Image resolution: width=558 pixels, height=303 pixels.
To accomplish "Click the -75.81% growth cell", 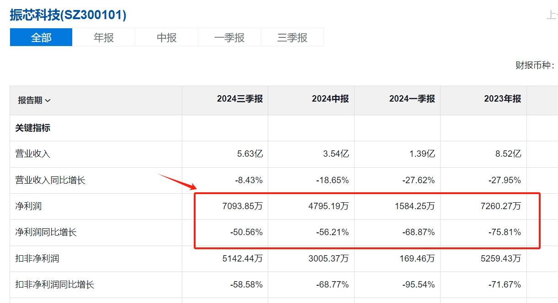I will pyautogui.click(x=505, y=232).
